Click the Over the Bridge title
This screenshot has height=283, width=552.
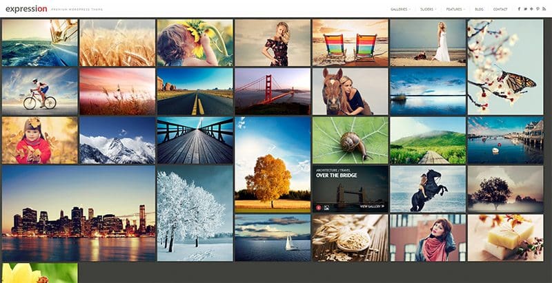[x=336, y=175]
